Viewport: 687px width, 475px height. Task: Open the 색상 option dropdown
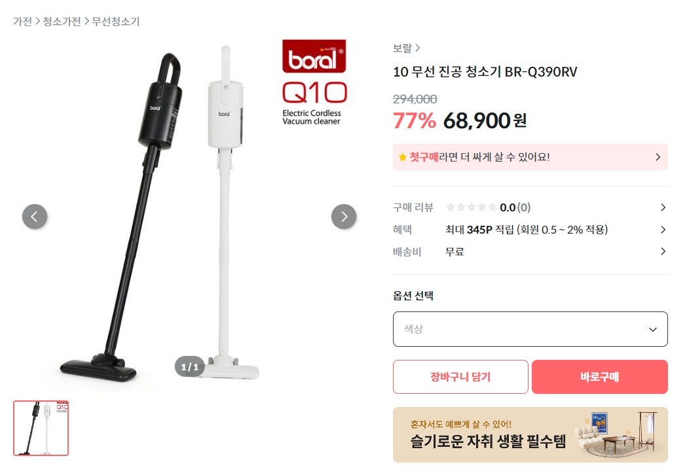530,329
